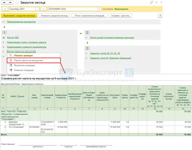Click the Показать проводки menu icon
The width and height of the screenshot is (192, 150).
[x=11, y=56]
